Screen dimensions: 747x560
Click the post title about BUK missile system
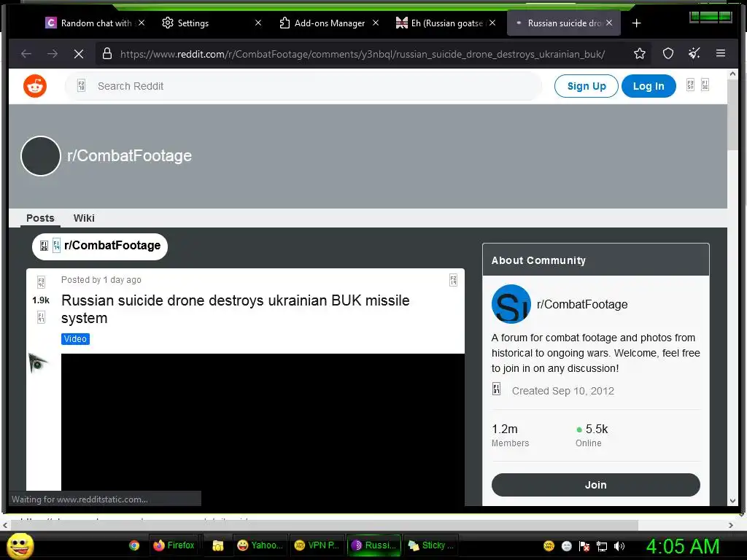236,309
